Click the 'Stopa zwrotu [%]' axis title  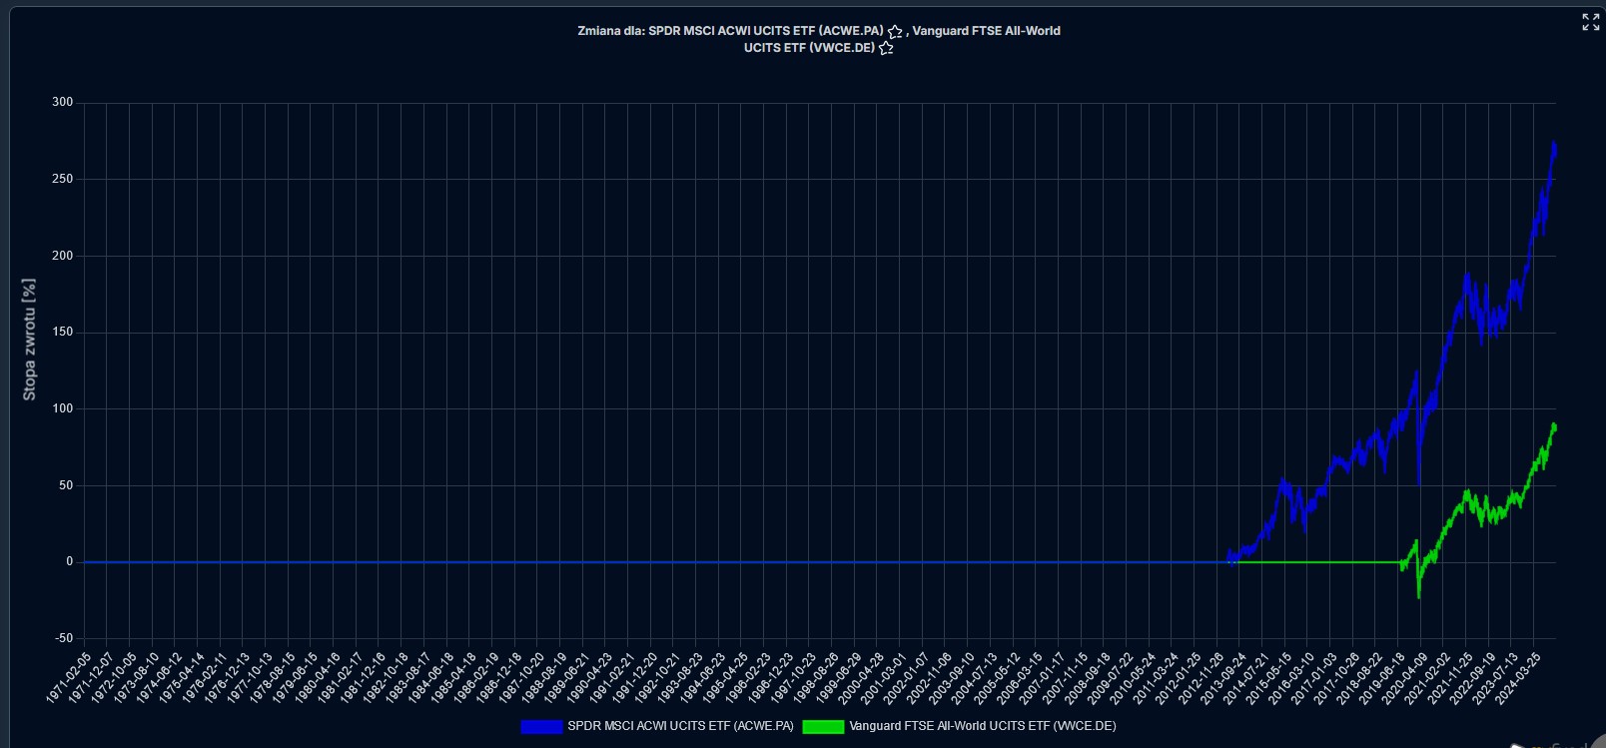click(x=29, y=340)
